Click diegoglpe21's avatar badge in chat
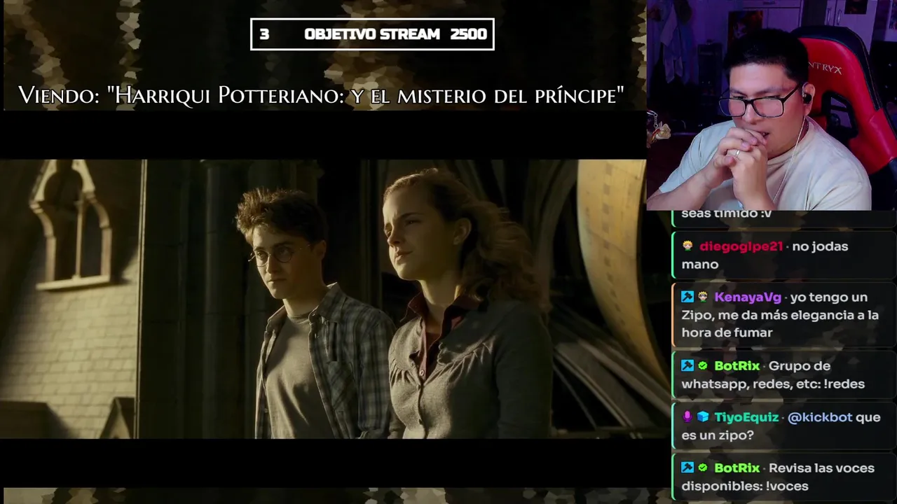The height and width of the screenshot is (504, 897). (x=687, y=246)
